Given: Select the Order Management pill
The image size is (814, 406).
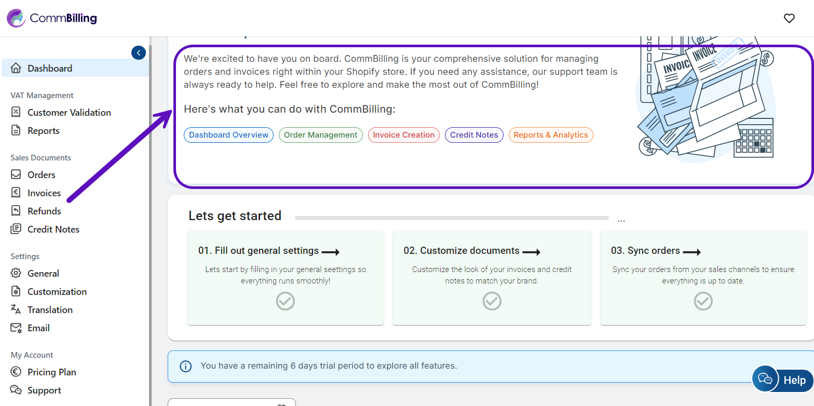Looking at the screenshot, I should pos(321,135).
